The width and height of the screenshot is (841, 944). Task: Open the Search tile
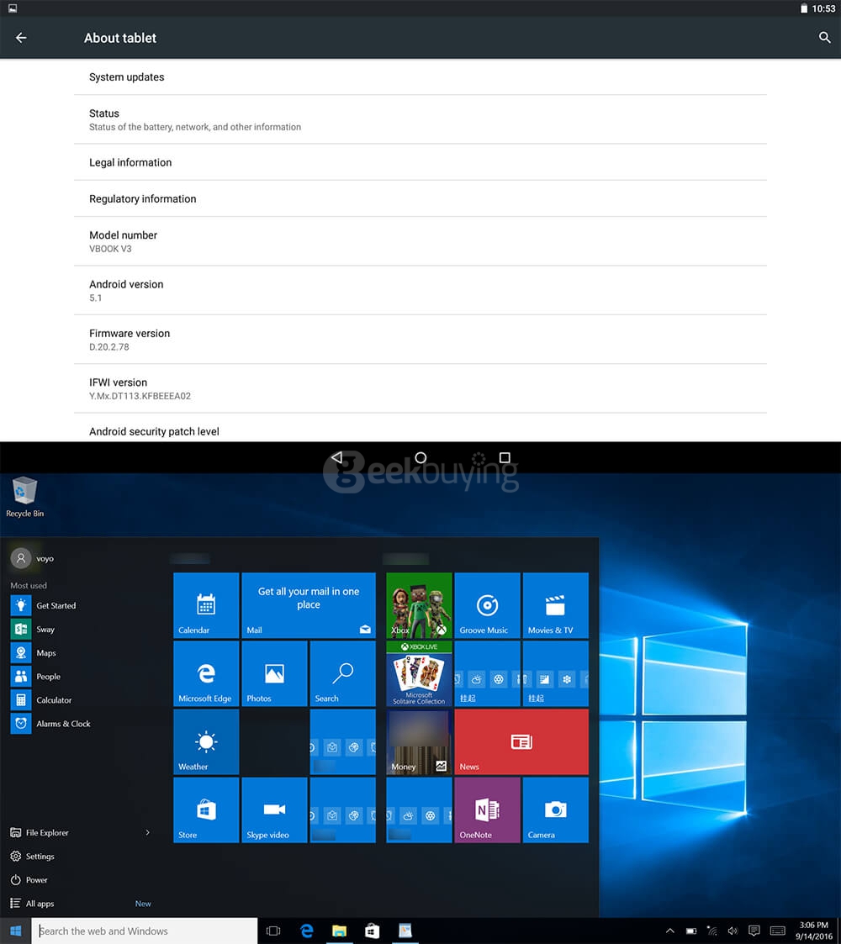343,673
